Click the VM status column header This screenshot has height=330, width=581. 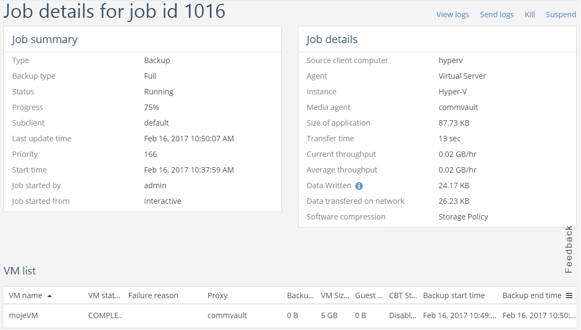(x=104, y=295)
